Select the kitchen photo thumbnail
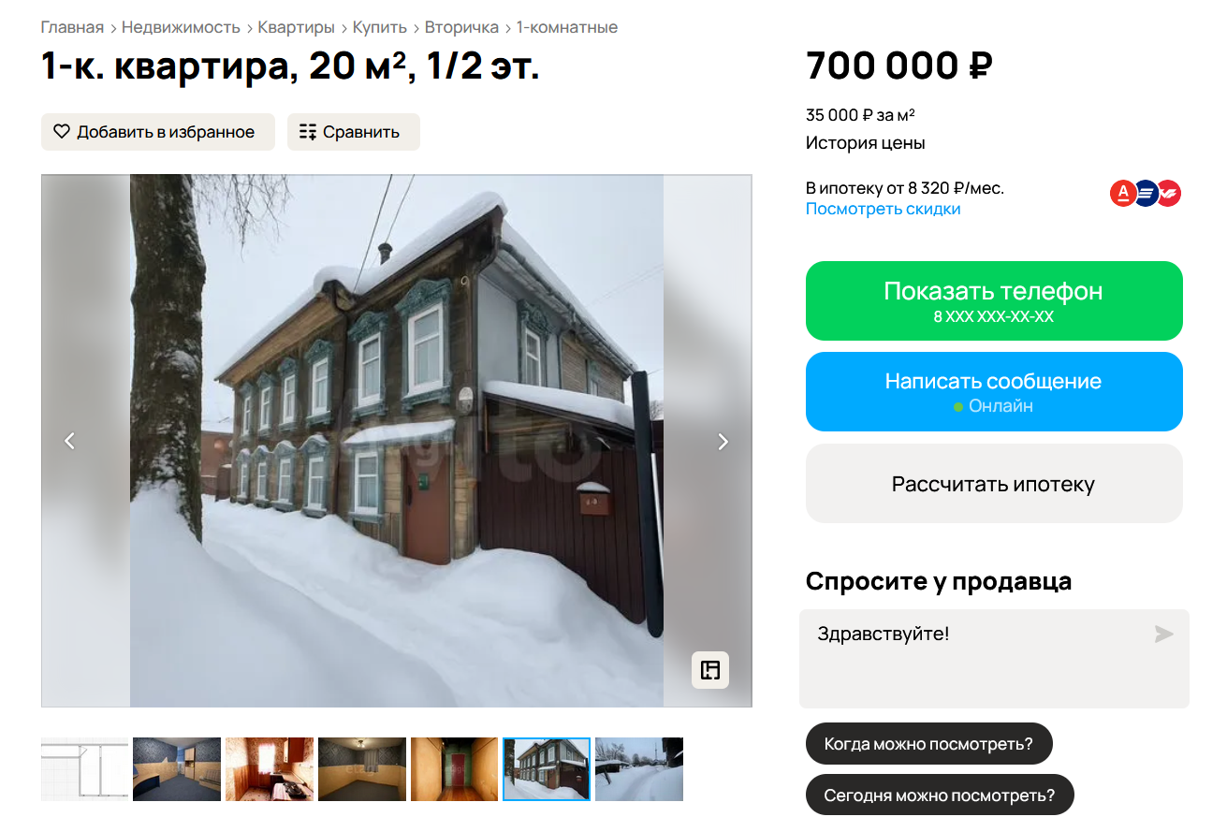Viewport: 1227px width, 817px height. point(270,769)
